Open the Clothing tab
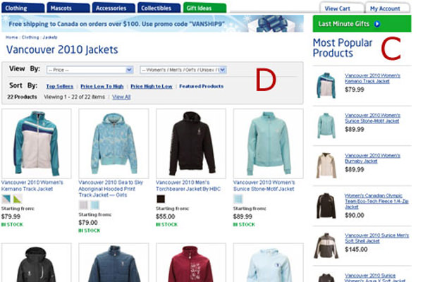The image size is (423, 282). pyautogui.click(x=23, y=8)
